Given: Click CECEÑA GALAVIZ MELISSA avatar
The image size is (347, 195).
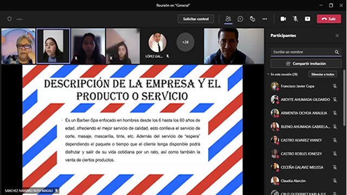Looking at the screenshot, I should (x=275, y=167).
